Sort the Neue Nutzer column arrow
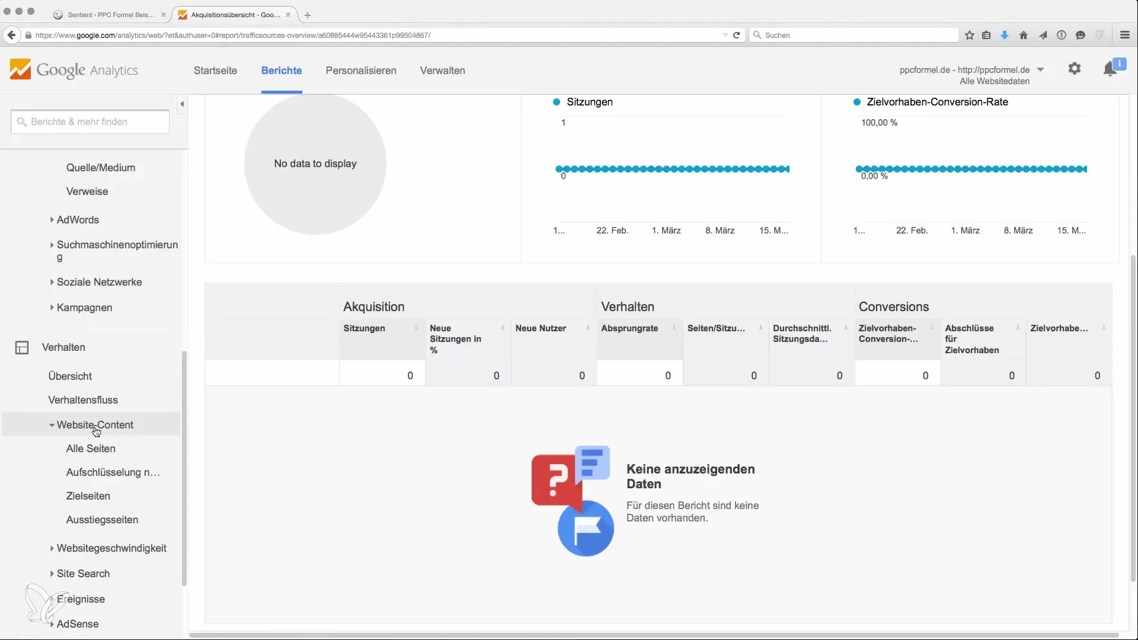The image size is (1138, 640). [x=588, y=328]
